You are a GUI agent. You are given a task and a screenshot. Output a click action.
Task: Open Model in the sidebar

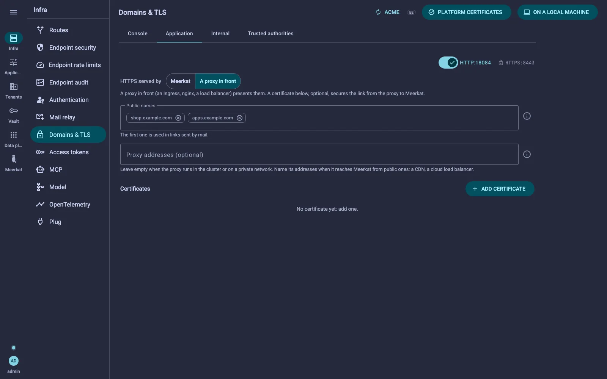68,187
